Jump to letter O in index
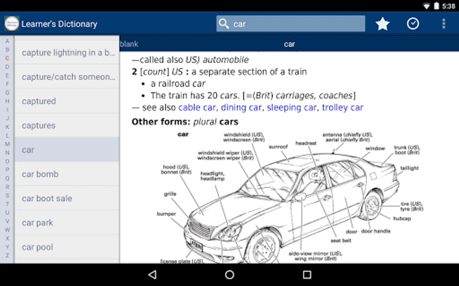459x286 pixels. pyautogui.click(x=7, y=161)
